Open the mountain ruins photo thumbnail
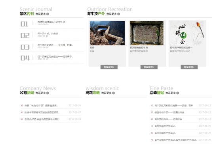Image resolution: width=221 pixels, height=149 pixels. pyautogui.click(x=107, y=33)
